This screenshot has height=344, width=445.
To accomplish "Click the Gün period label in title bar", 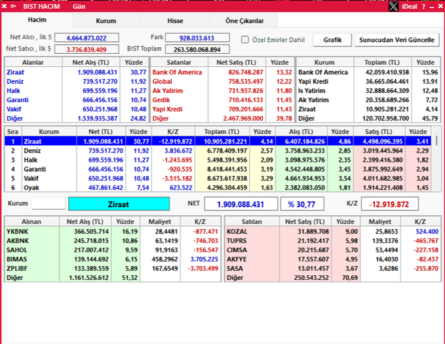I will 79,7.
